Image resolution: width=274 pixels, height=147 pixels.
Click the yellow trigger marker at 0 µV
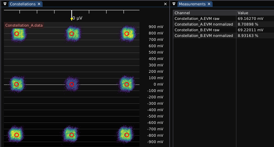click(72, 19)
